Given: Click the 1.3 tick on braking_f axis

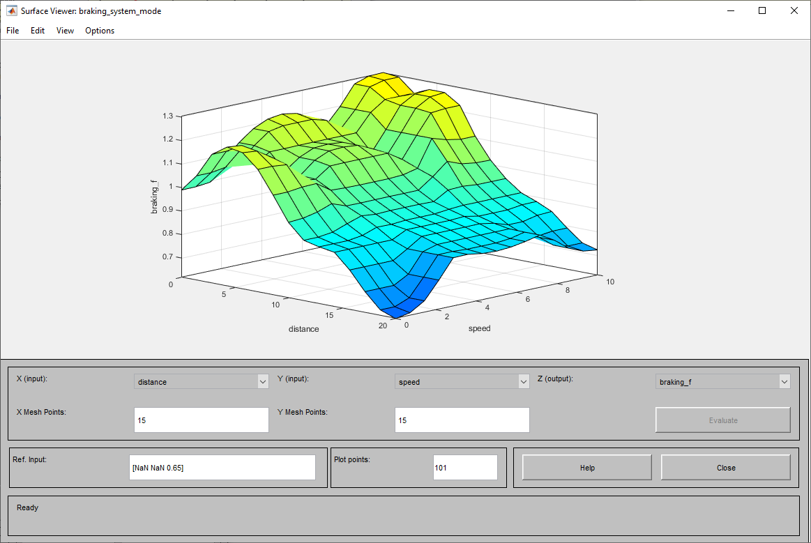Looking at the screenshot, I should pos(167,116).
